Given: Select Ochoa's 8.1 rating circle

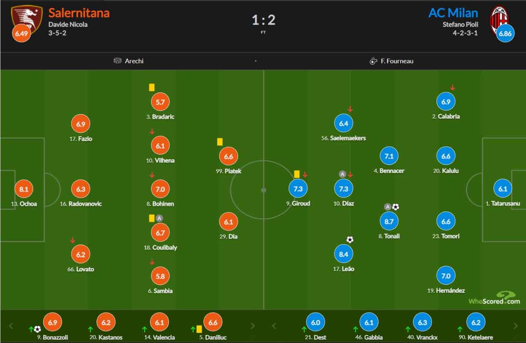Looking at the screenshot, I should [24, 189].
